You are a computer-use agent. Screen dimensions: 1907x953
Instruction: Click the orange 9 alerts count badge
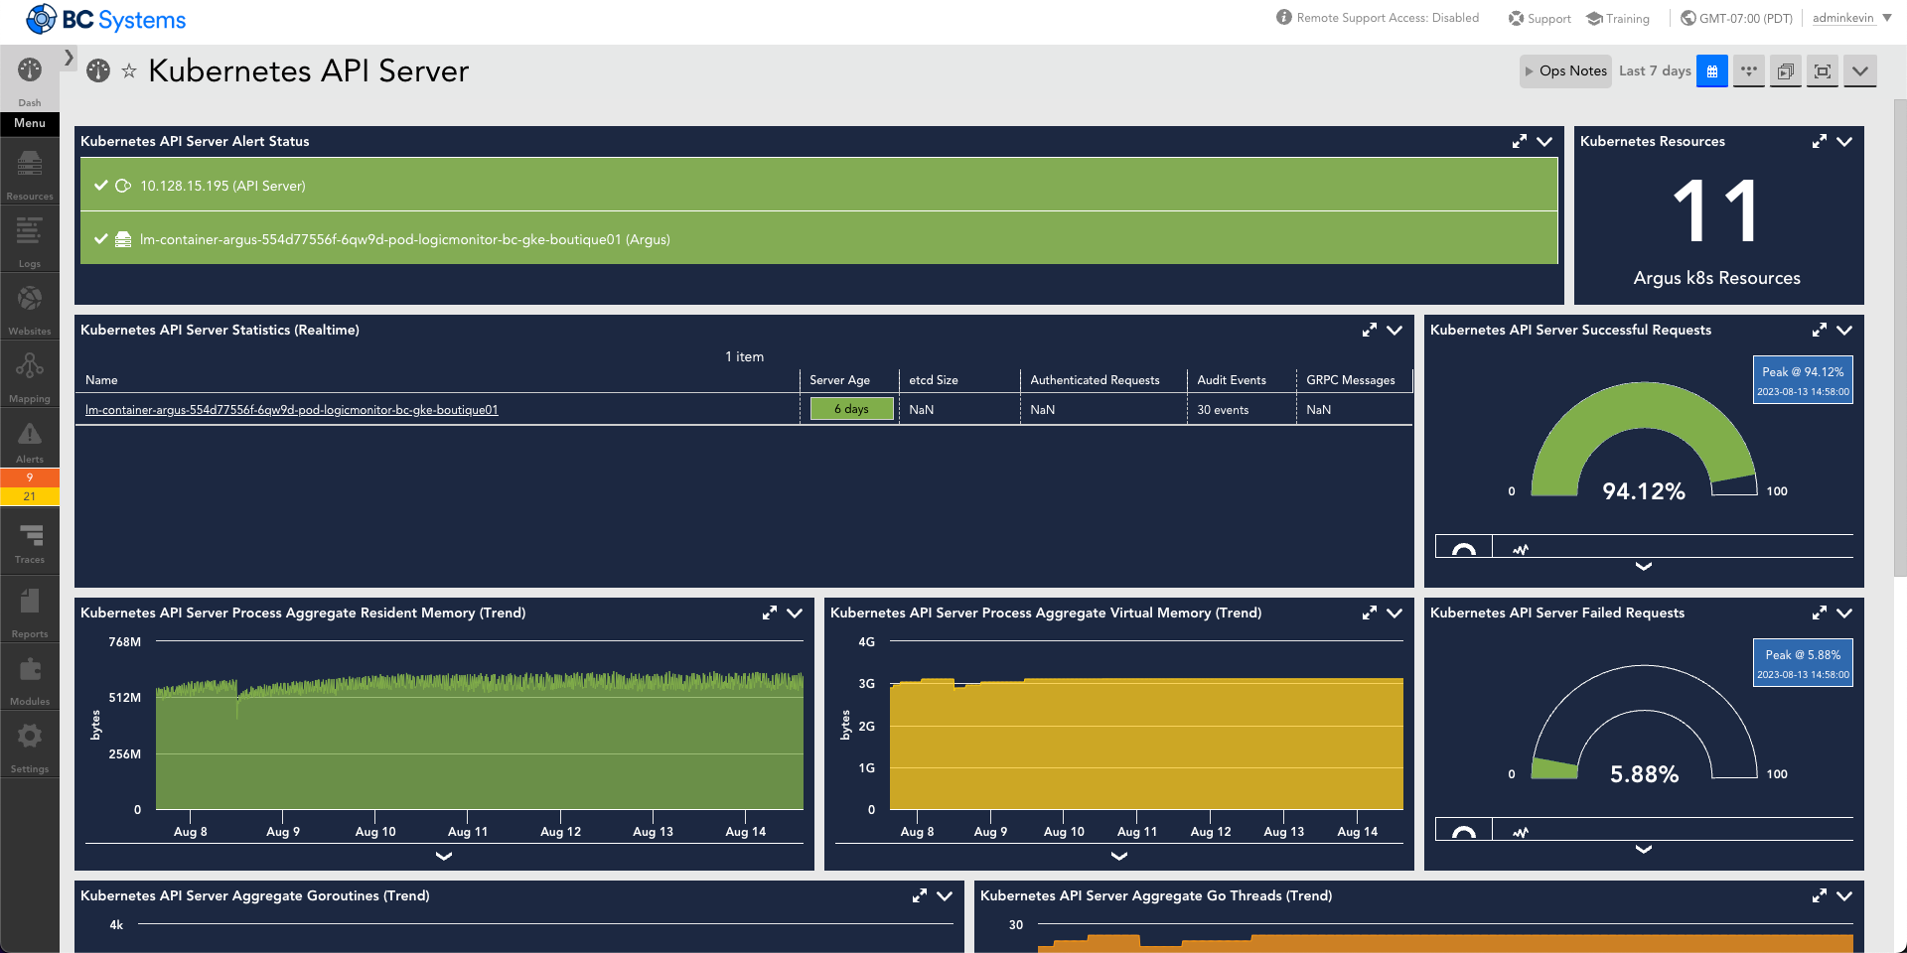[x=30, y=477]
